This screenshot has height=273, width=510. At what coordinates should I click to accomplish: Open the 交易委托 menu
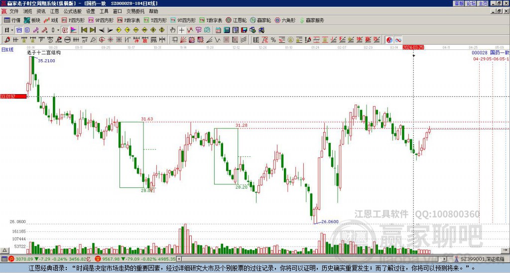pyautogui.click(x=135, y=11)
